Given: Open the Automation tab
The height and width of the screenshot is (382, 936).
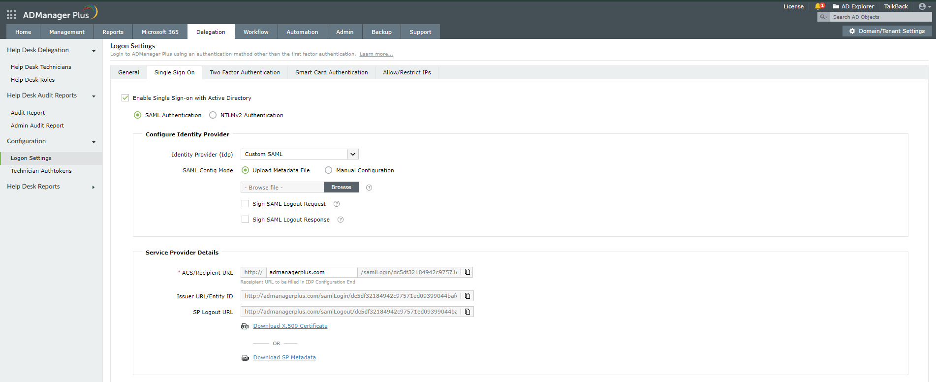Looking at the screenshot, I should pyautogui.click(x=302, y=32).
